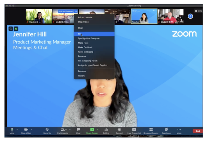Image resolution: width=207 pixels, height=141 pixels.
Task: Click the Ask to Unmute button on Student 2
Action: click(x=66, y=12)
